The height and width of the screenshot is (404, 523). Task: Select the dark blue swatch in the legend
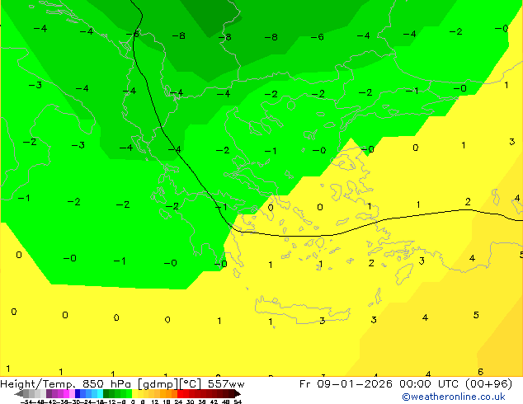[78, 393]
